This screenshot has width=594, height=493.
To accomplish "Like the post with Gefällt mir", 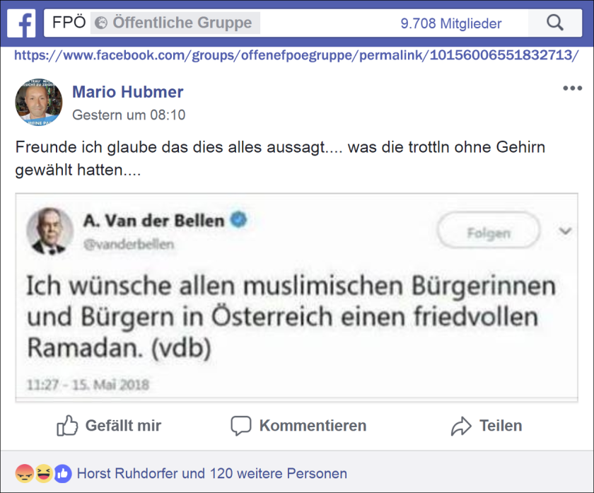I will point(109,426).
